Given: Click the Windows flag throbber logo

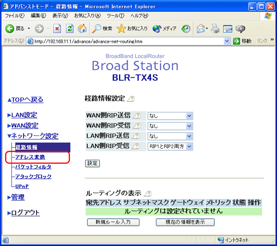Looking at the screenshot, I should tap(268, 16).
